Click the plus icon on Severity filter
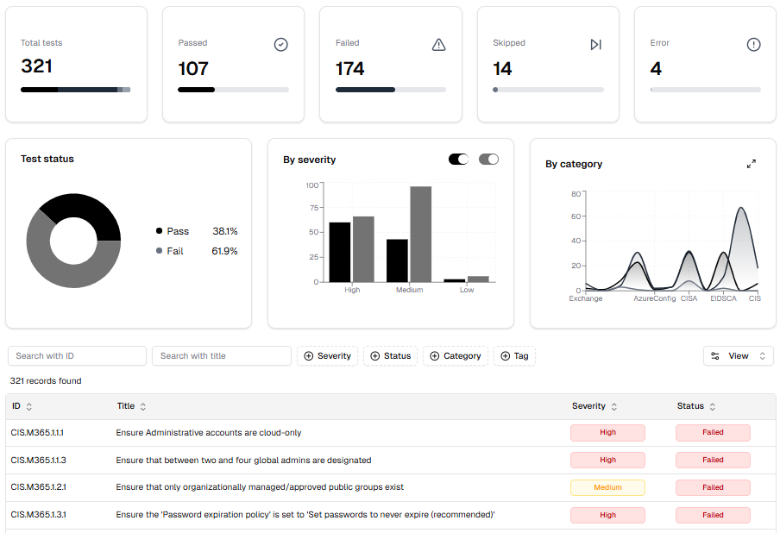This screenshot has width=780, height=533. [309, 356]
